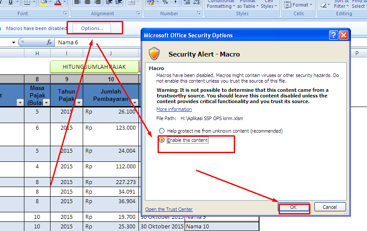The height and width of the screenshot is (231, 367).
Task: Open Masa Pajak column filter dropdown
Action: 47,102
